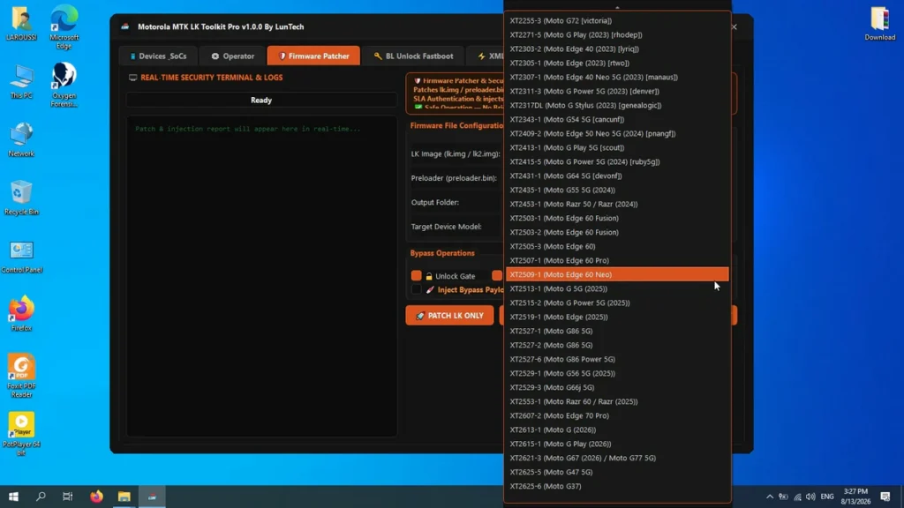Choose XT2431-1 (Moto G64 5G [devonf])

pyautogui.click(x=617, y=176)
